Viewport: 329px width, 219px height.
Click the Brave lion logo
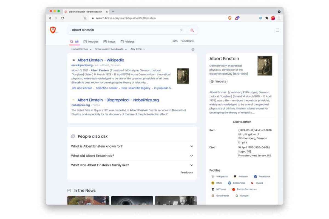[53, 30]
